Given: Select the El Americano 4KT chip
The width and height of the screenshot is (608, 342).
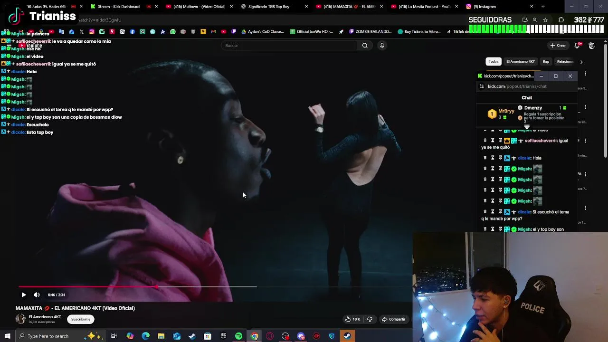Looking at the screenshot, I should 521,61.
